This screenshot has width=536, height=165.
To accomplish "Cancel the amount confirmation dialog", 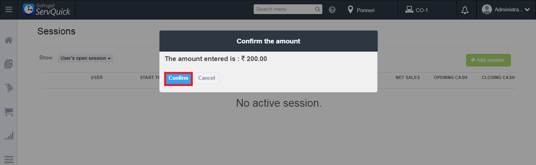I will click(x=207, y=78).
